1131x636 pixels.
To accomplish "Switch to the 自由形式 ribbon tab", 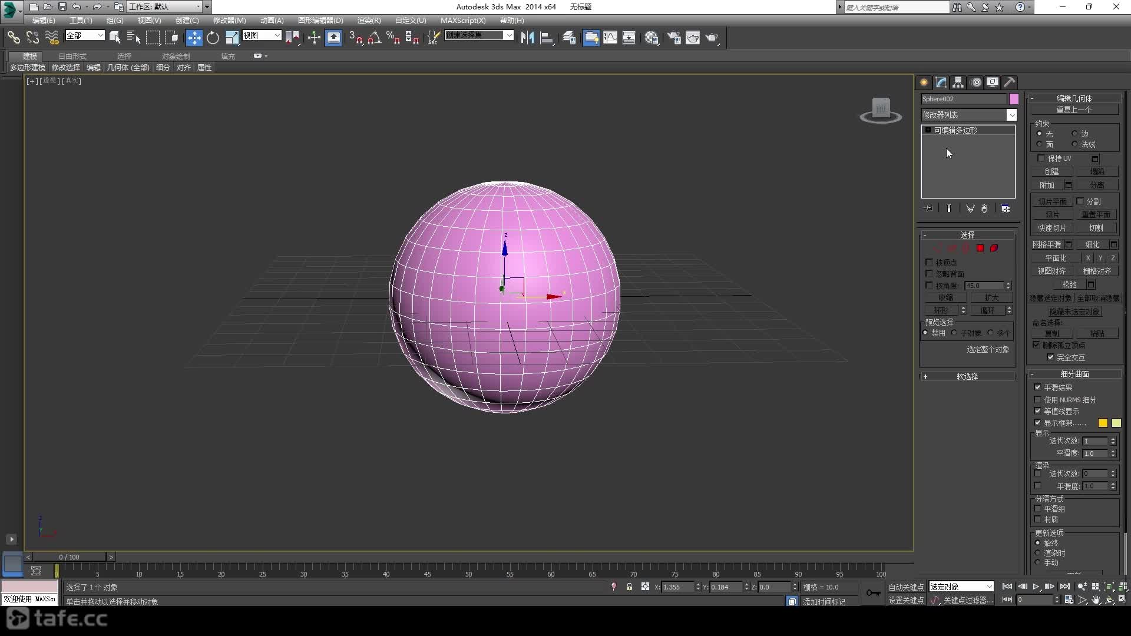I will click(x=72, y=56).
